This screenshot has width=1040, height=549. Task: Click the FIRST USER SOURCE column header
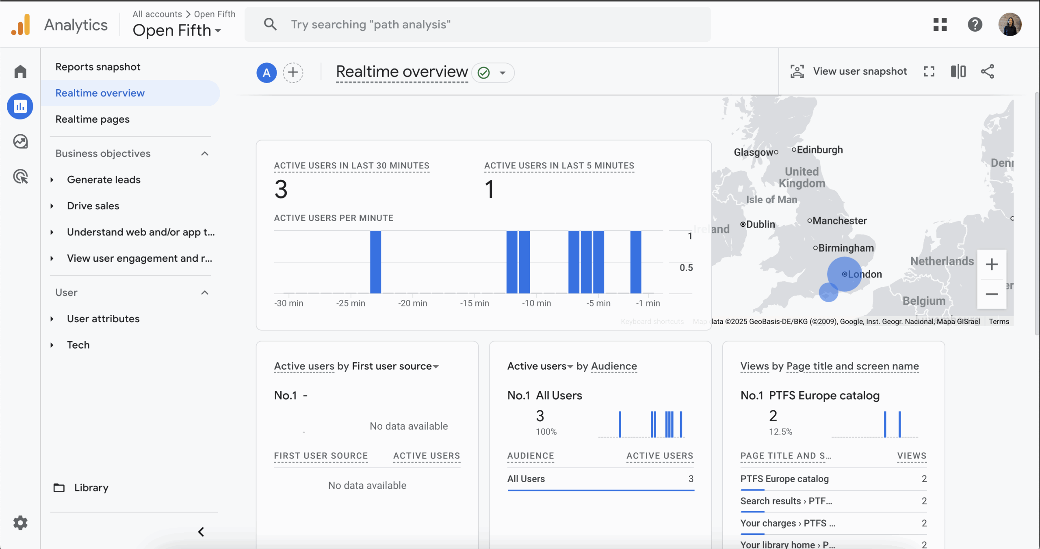[x=321, y=456]
